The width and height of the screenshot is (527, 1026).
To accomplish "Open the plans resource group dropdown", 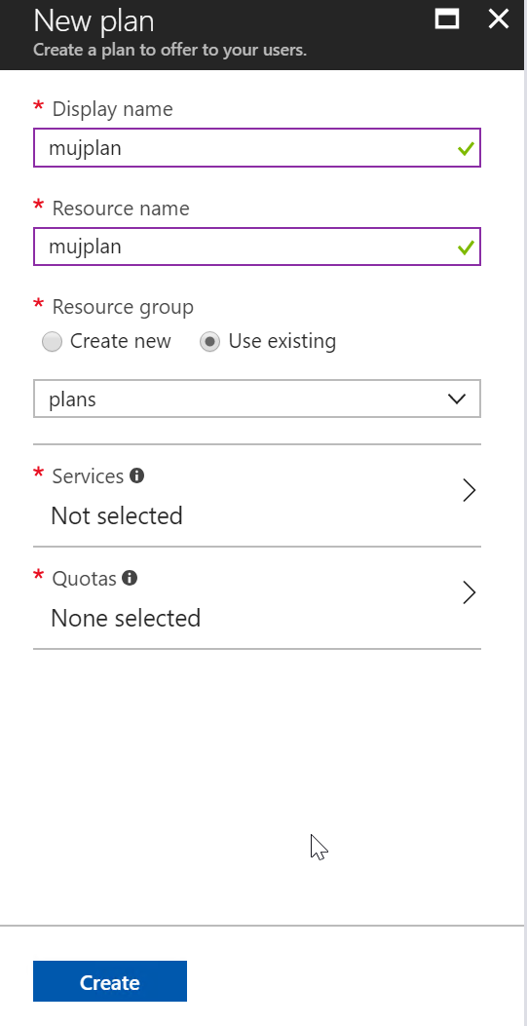I will pyautogui.click(x=257, y=399).
